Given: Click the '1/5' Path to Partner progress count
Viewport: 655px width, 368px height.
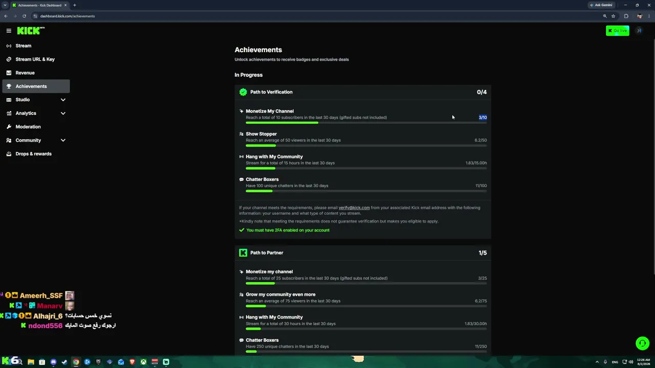Looking at the screenshot, I should pos(483,253).
